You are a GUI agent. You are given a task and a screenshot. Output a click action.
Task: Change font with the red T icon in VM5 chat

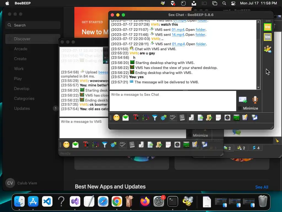86,145
